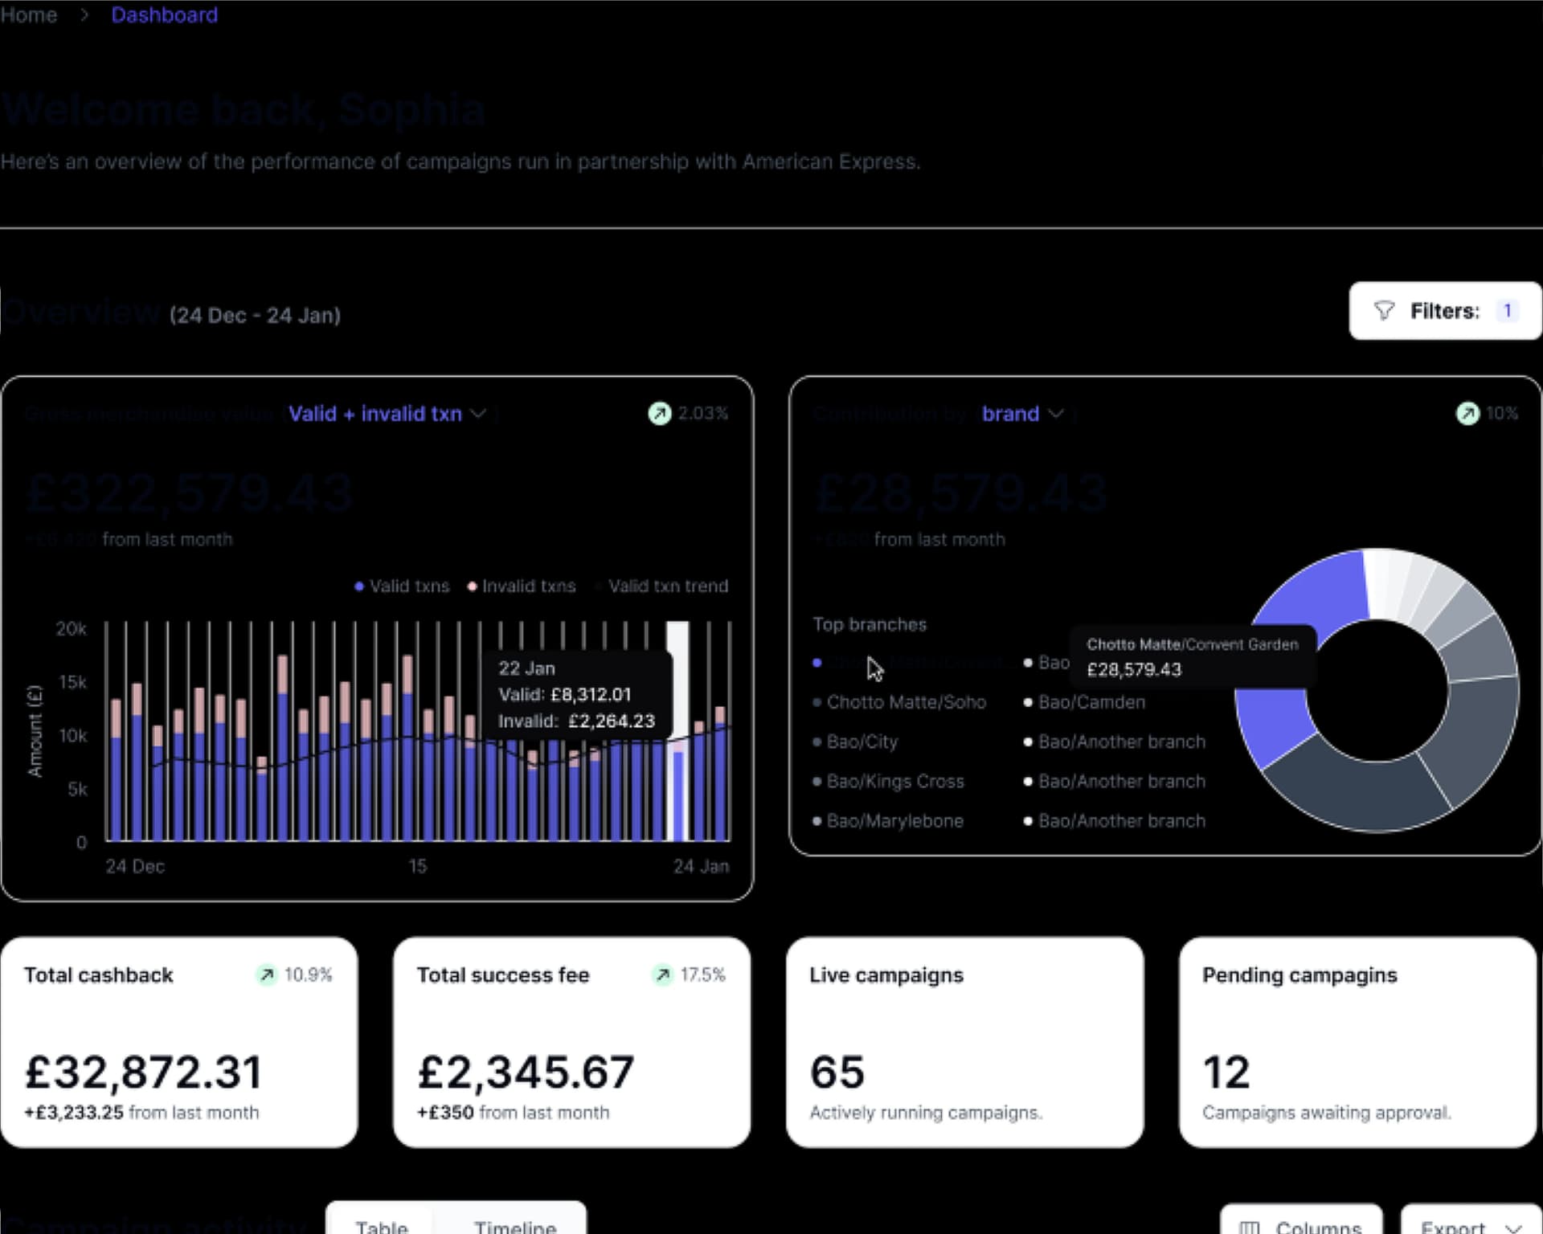The width and height of the screenshot is (1543, 1234).
Task: Click the breadcrumb chevron after Home
Action: (84, 15)
